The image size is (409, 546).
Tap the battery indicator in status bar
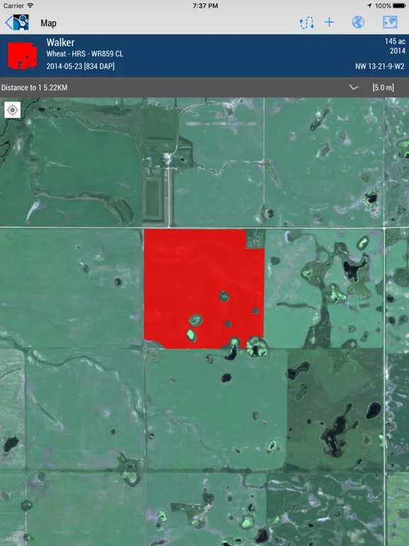(400, 6)
